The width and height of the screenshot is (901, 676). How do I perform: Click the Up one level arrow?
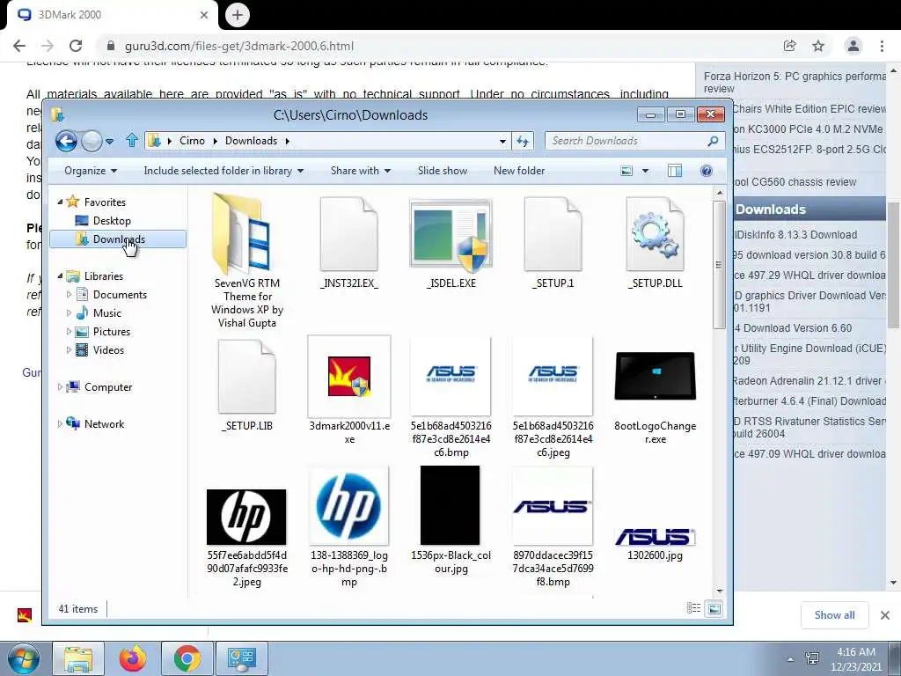pos(132,140)
